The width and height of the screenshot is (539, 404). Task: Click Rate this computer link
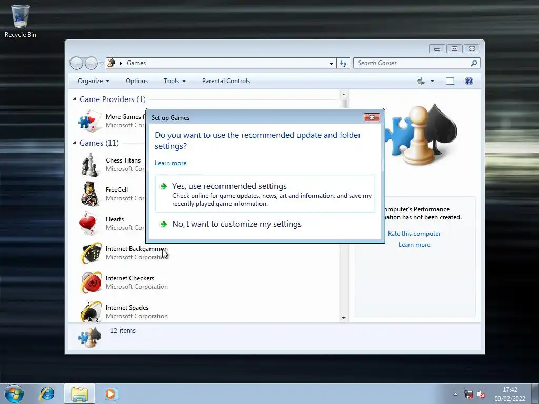point(414,234)
